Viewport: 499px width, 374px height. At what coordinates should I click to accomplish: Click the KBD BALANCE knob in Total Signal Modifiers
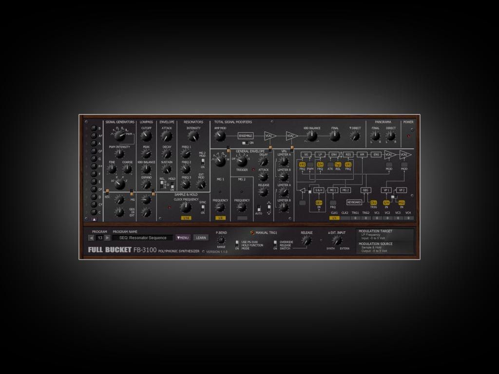point(312,136)
